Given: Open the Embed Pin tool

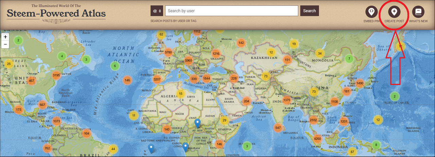Looking at the screenshot, I should coord(371,12).
